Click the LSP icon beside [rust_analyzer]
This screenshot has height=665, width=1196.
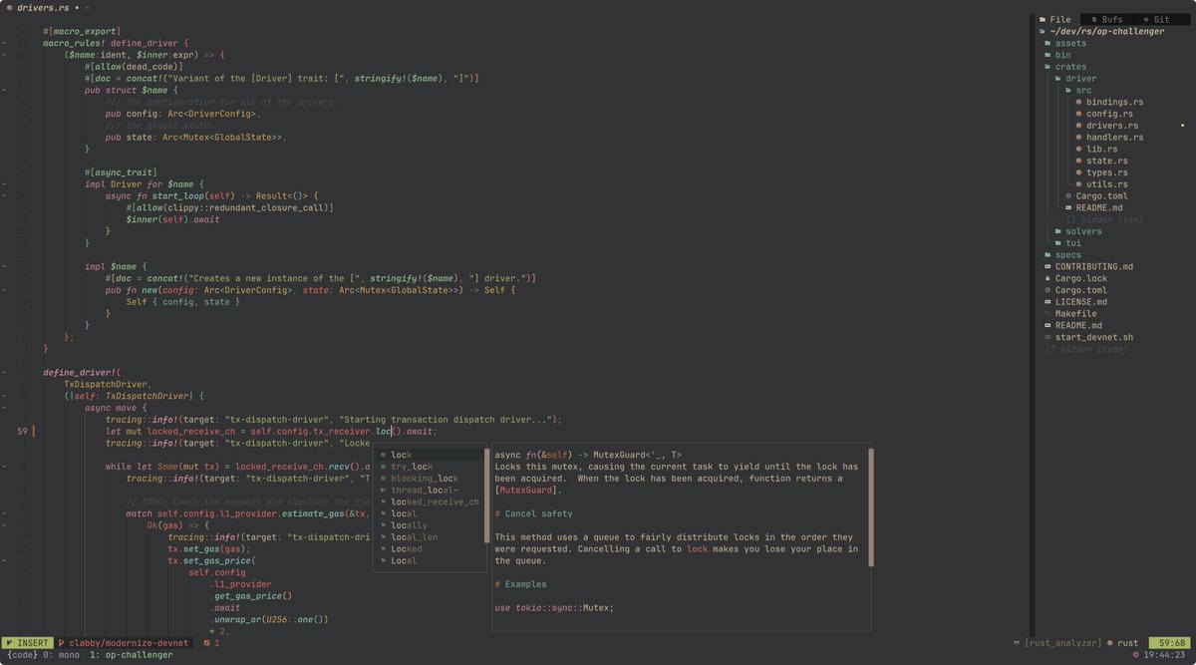pos(1018,643)
